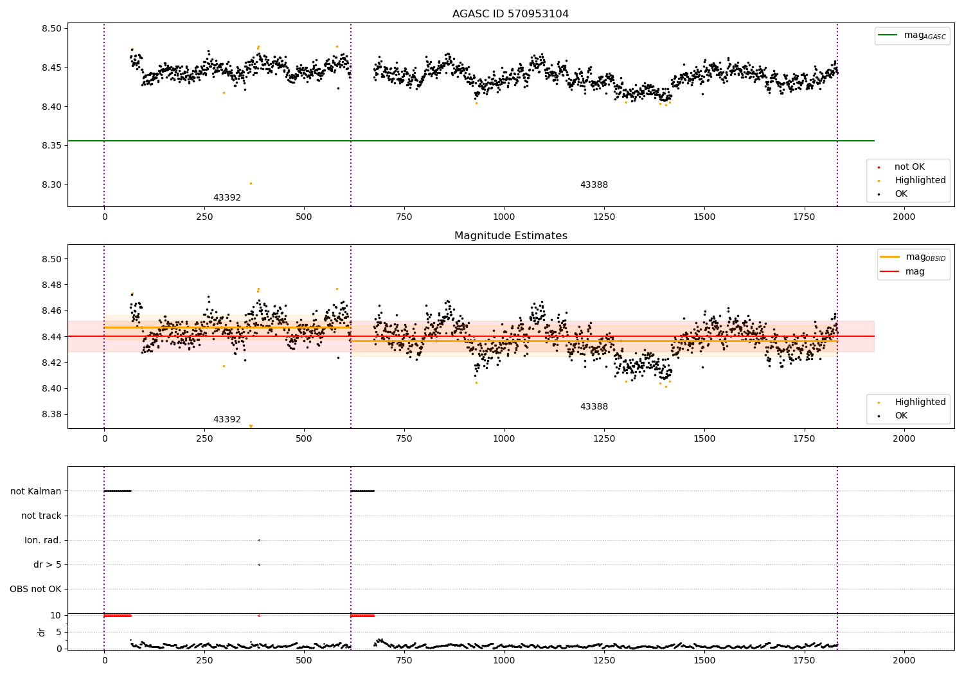Click the 2000 x-axis tick in top plot
Viewport: 964px width, 675px height.
click(904, 217)
